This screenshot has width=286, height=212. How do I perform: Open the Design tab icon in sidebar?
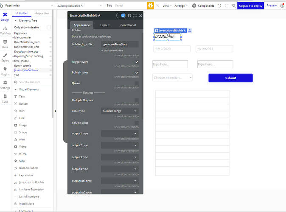coord(5,14)
